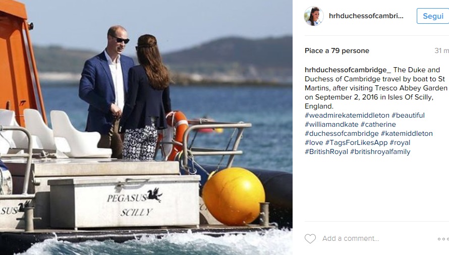449x255 pixels.
Task: Open the three-dots more options menu
Action: pyautogui.click(x=443, y=239)
